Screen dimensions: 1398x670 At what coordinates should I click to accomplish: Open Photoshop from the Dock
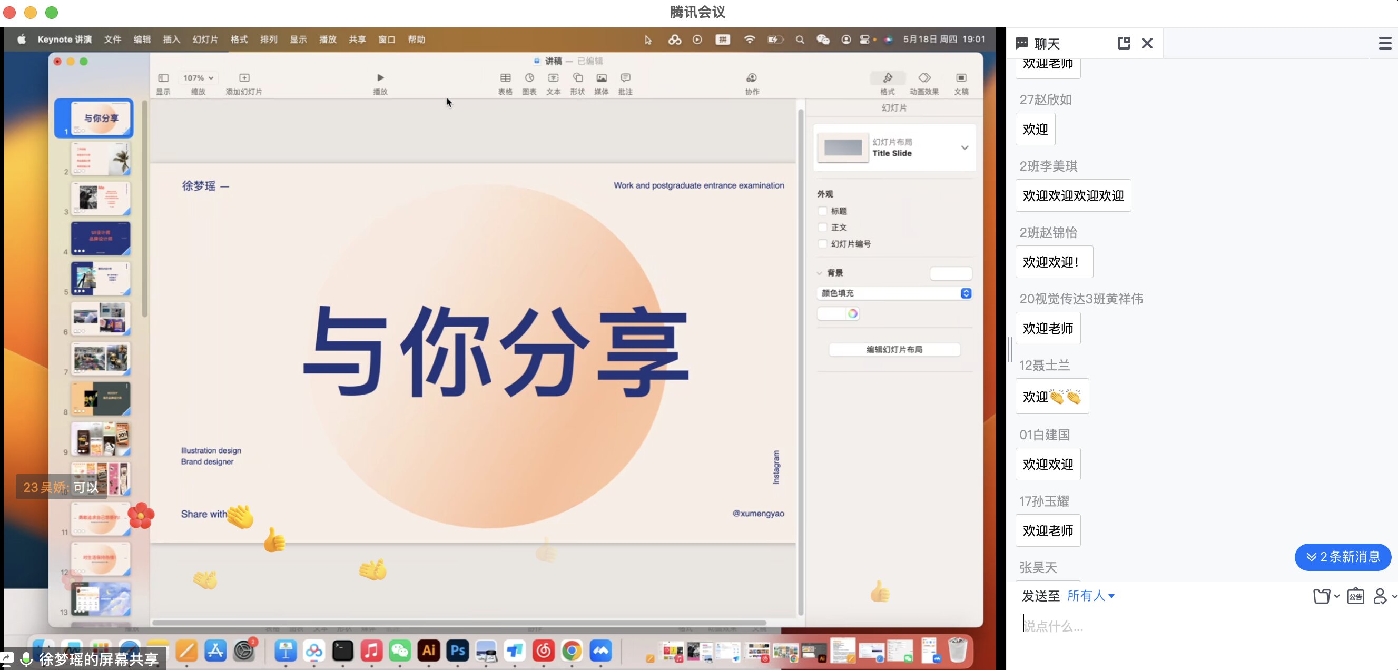(x=458, y=651)
